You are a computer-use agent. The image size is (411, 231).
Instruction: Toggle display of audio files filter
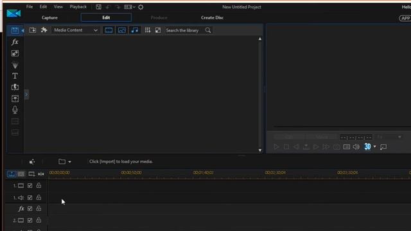click(135, 30)
